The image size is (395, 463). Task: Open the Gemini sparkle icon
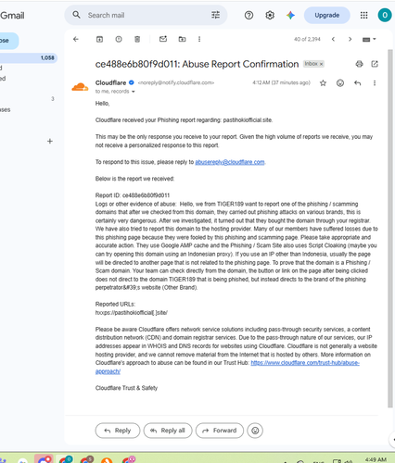tap(290, 15)
